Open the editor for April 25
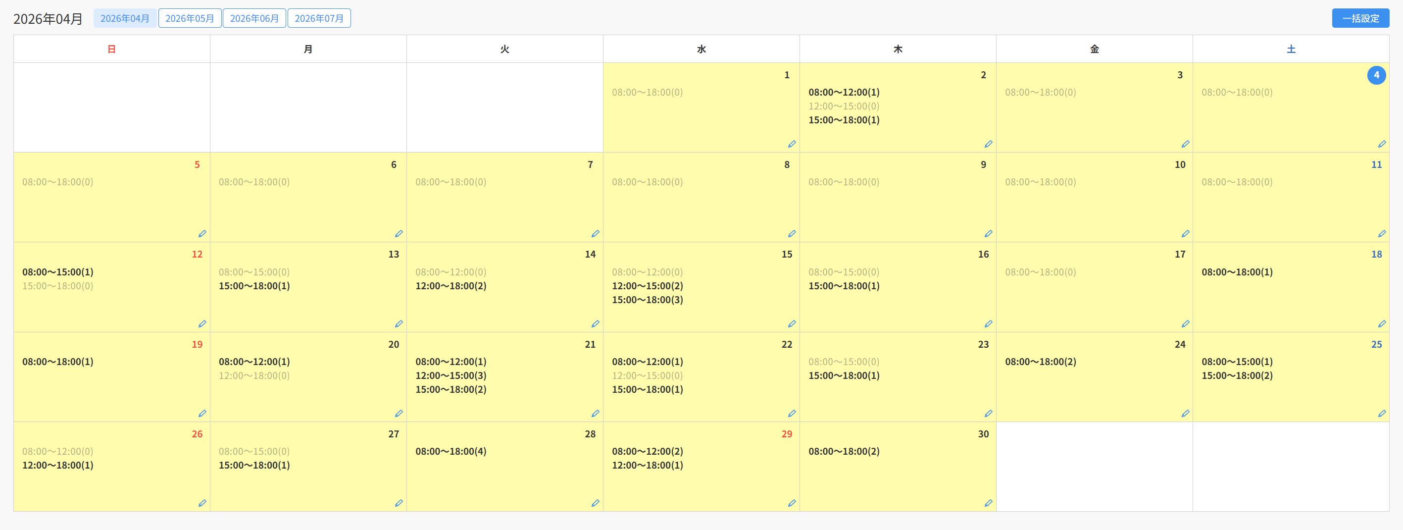The image size is (1403, 530). [x=1381, y=414]
